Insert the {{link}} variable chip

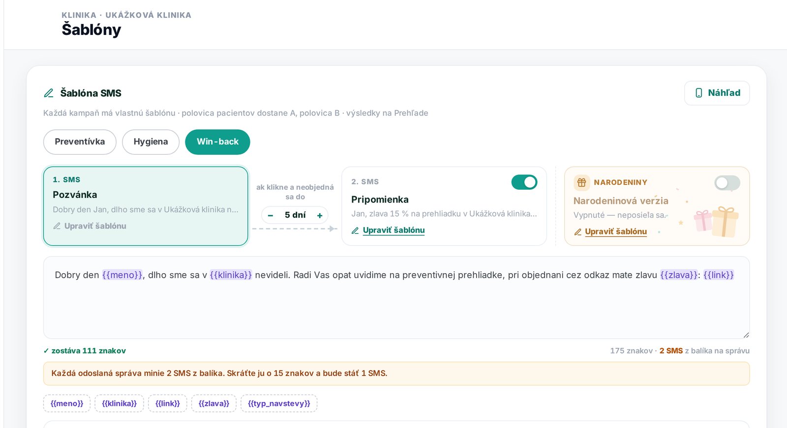point(168,403)
